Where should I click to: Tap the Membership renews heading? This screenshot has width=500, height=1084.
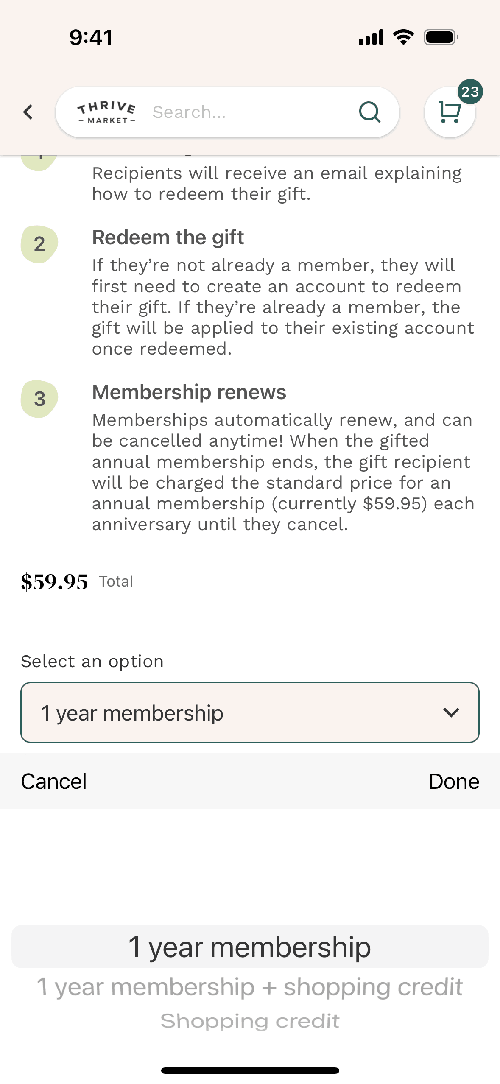(x=189, y=392)
